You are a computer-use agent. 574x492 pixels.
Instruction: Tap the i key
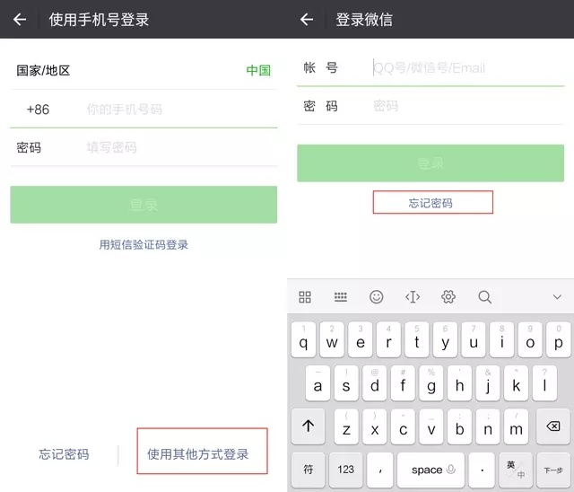point(502,339)
